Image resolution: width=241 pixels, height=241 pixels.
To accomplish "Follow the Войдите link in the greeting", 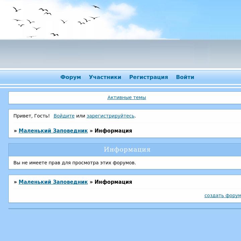I will point(64,116).
